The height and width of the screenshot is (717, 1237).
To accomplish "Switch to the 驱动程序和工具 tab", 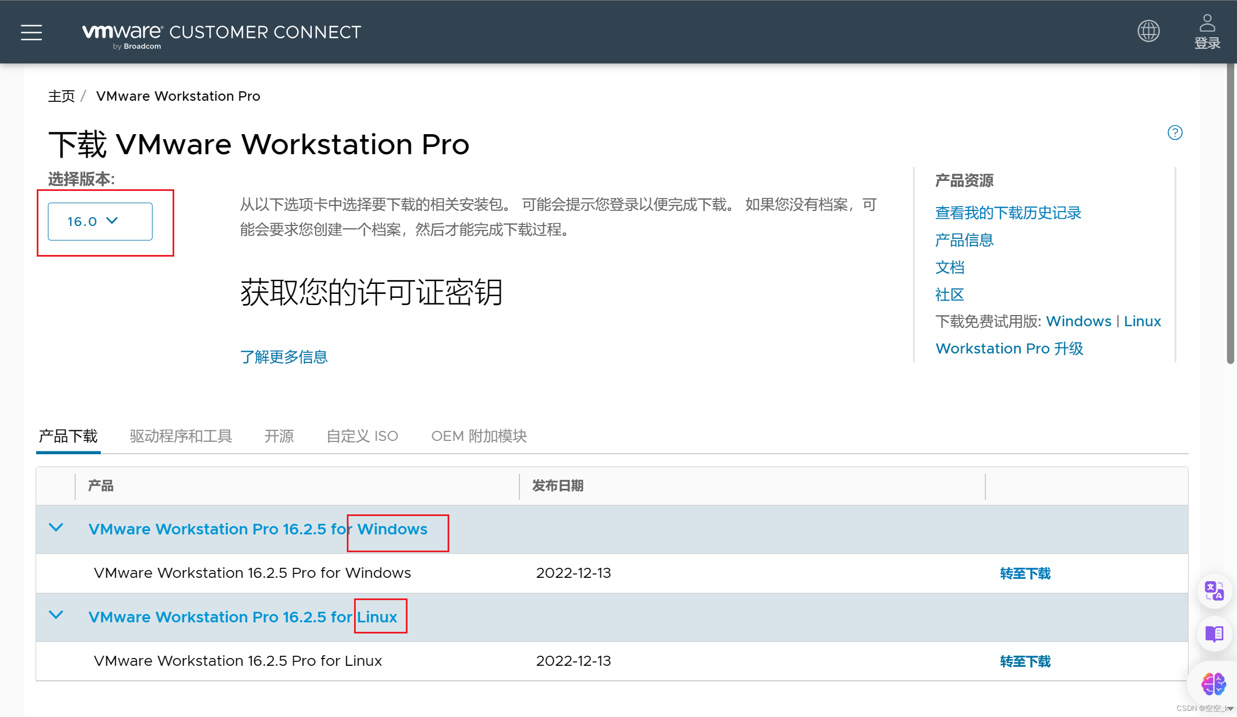I will pos(181,436).
